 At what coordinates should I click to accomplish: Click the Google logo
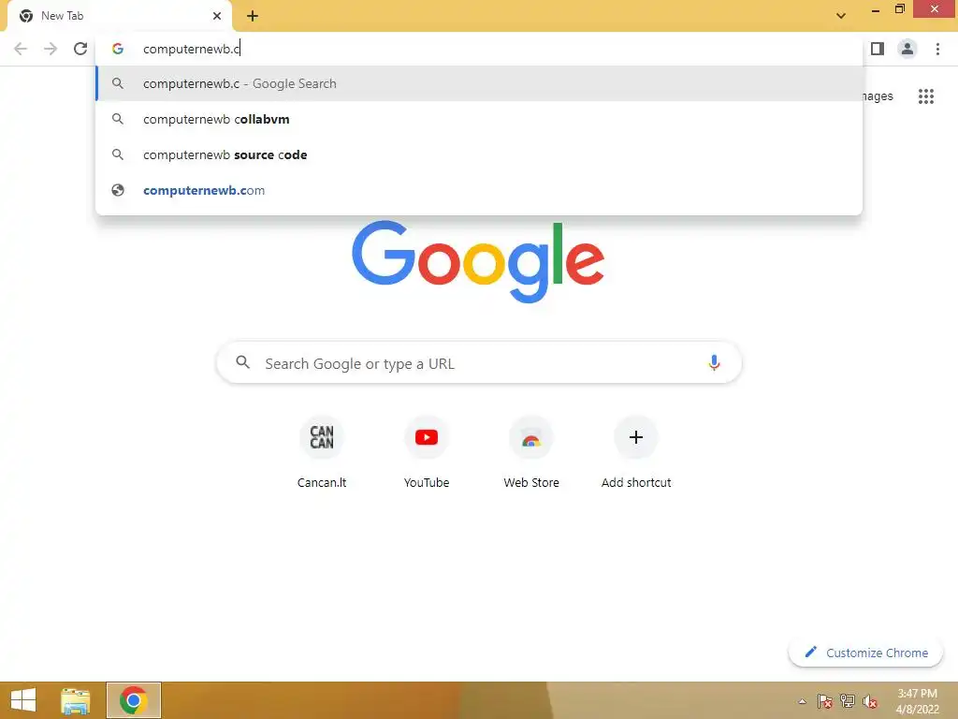pos(478,262)
